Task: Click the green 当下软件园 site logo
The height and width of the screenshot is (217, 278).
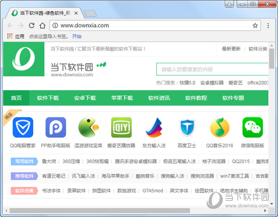Action: (x=24, y=59)
